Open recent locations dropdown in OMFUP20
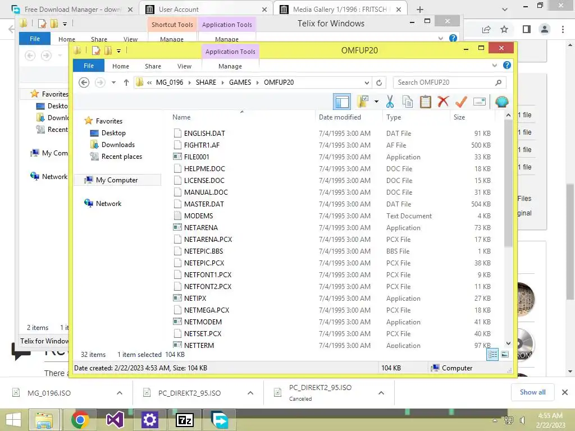575x431 pixels. (113, 82)
